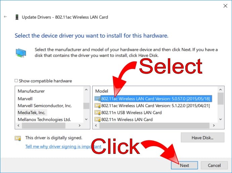The image size is (232, 173).
Task: Select MediaTek, Inc. manufacturer
Action: pos(32,113)
